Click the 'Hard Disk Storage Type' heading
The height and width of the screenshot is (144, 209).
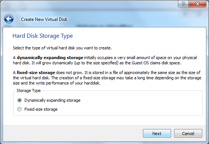tap(43, 36)
